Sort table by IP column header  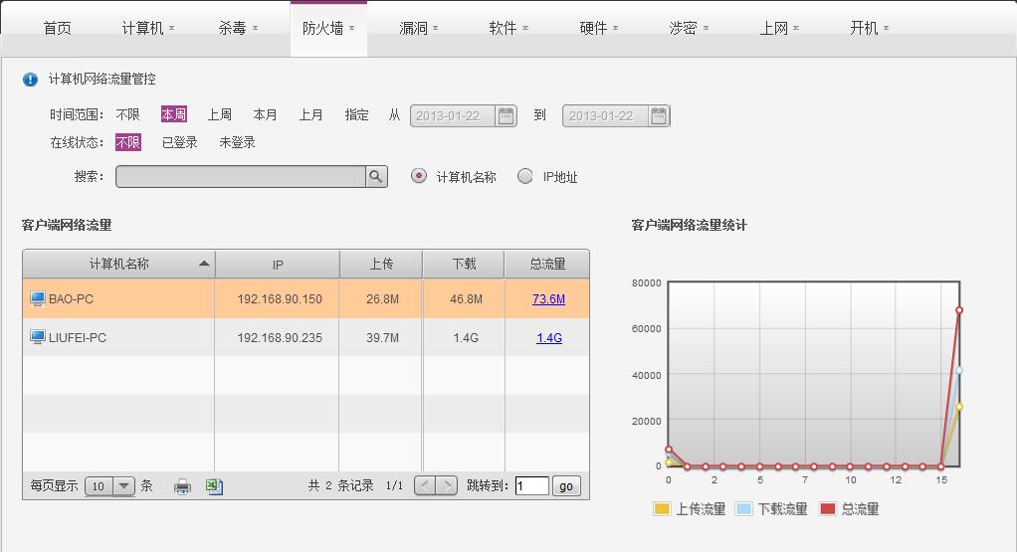[x=278, y=265]
